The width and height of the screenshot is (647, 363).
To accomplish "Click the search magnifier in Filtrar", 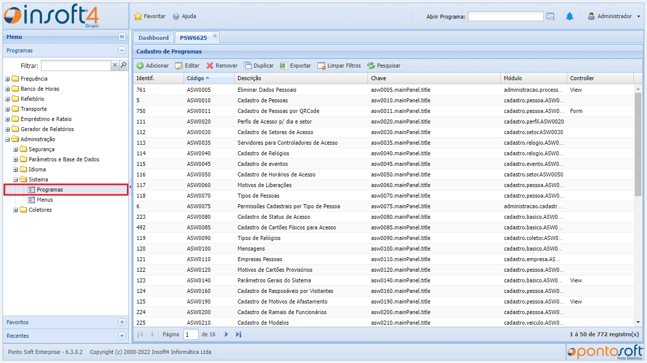I will click(123, 65).
